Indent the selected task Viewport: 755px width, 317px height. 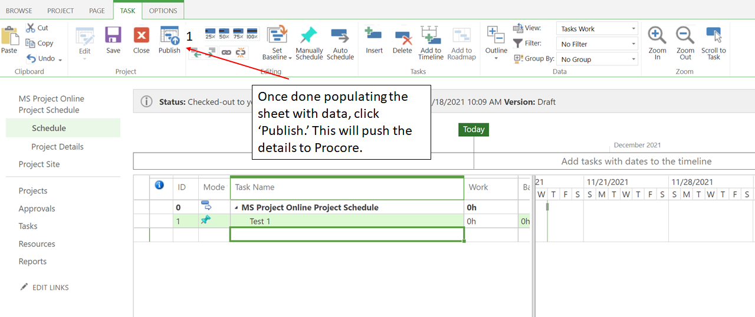pyautogui.click(x=211, y=52)
